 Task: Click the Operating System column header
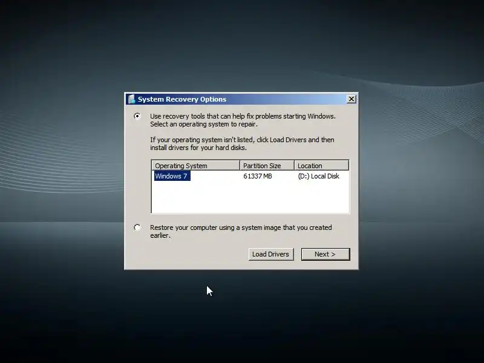(195, 165)
